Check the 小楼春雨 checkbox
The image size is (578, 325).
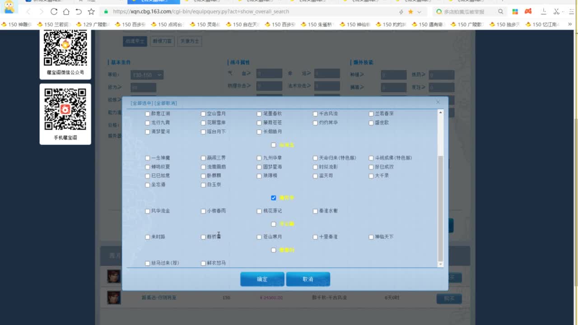point(204,211)
